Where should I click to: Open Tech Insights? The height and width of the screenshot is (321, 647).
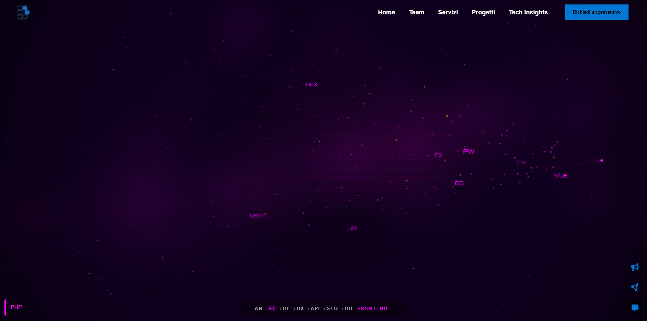tap(528, 12)
